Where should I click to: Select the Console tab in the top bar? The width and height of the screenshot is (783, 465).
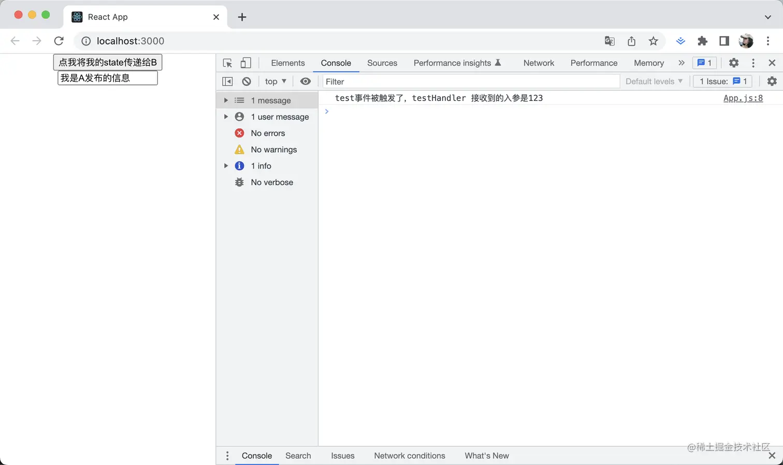(x=336, y=63)
